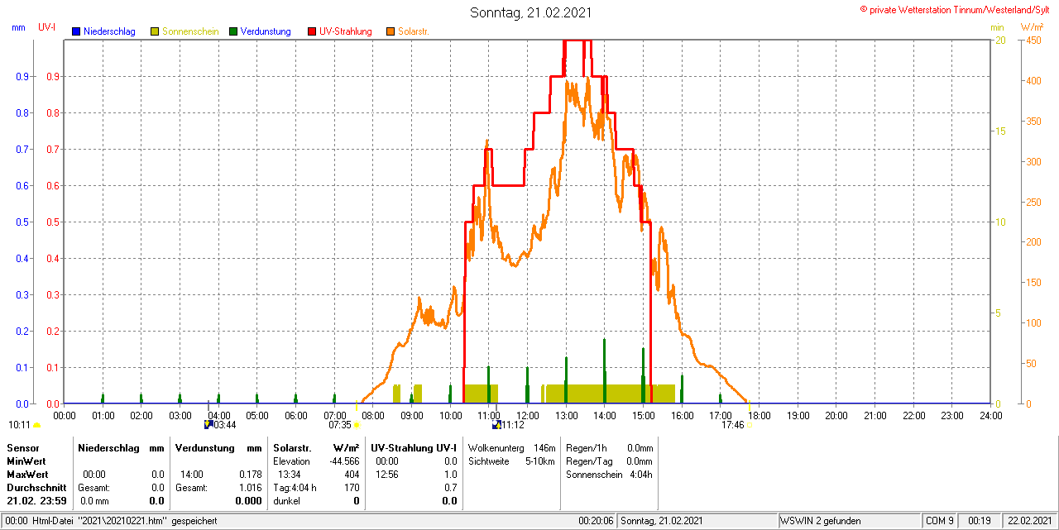Click the 06:00 time axis label
Image resolution: width=1059 pixels, height=530 pixels.
click(296, 415)
